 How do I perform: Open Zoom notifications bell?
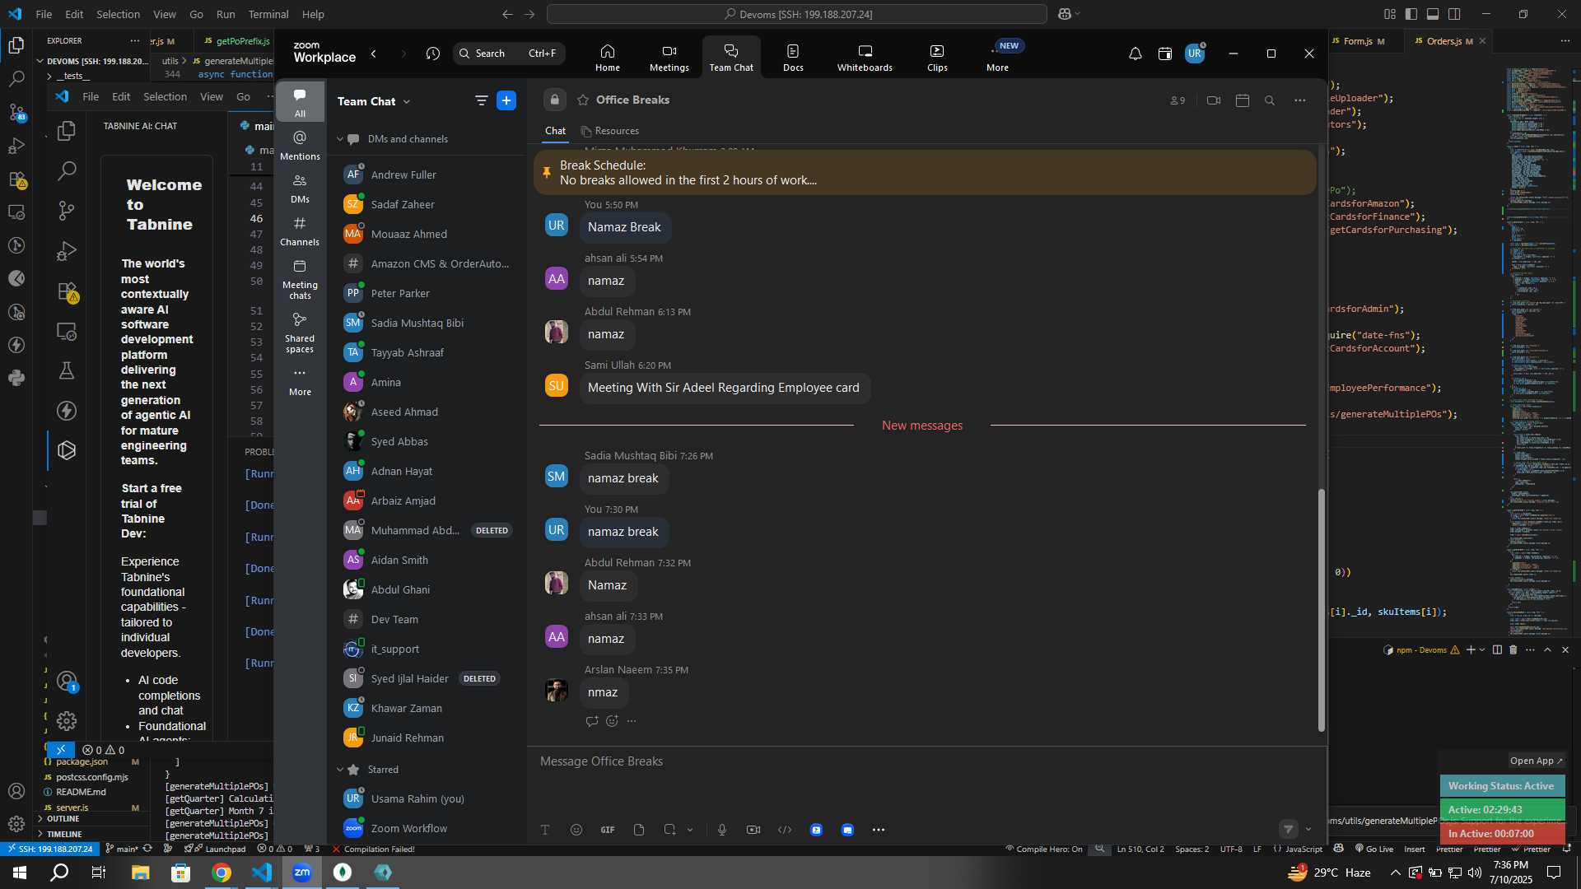1135,54
